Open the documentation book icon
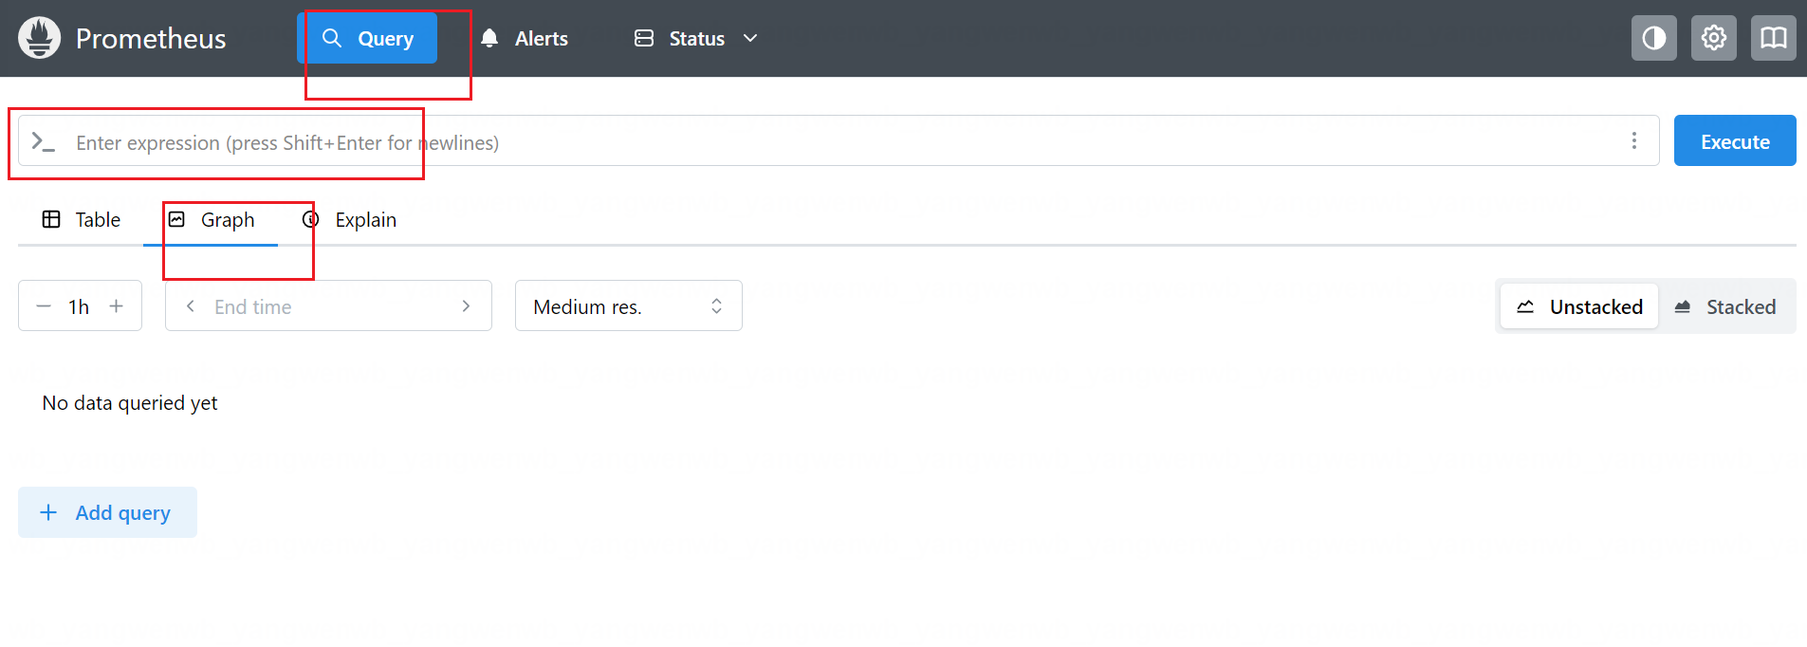The height and width of the screenshot is (647, 1807). click(1773, 38)
